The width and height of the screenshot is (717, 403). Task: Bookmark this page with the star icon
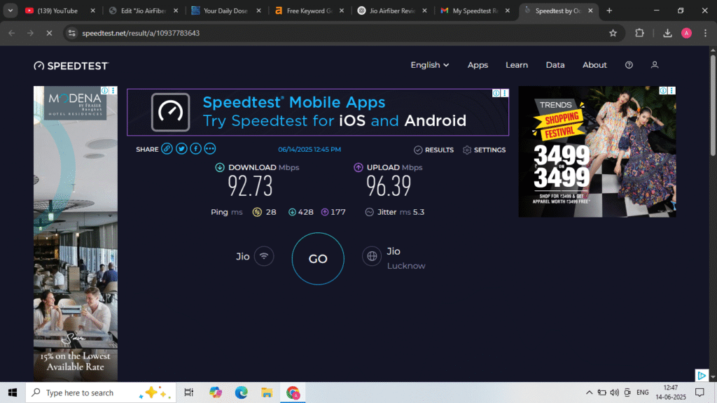tap(613, 33)
